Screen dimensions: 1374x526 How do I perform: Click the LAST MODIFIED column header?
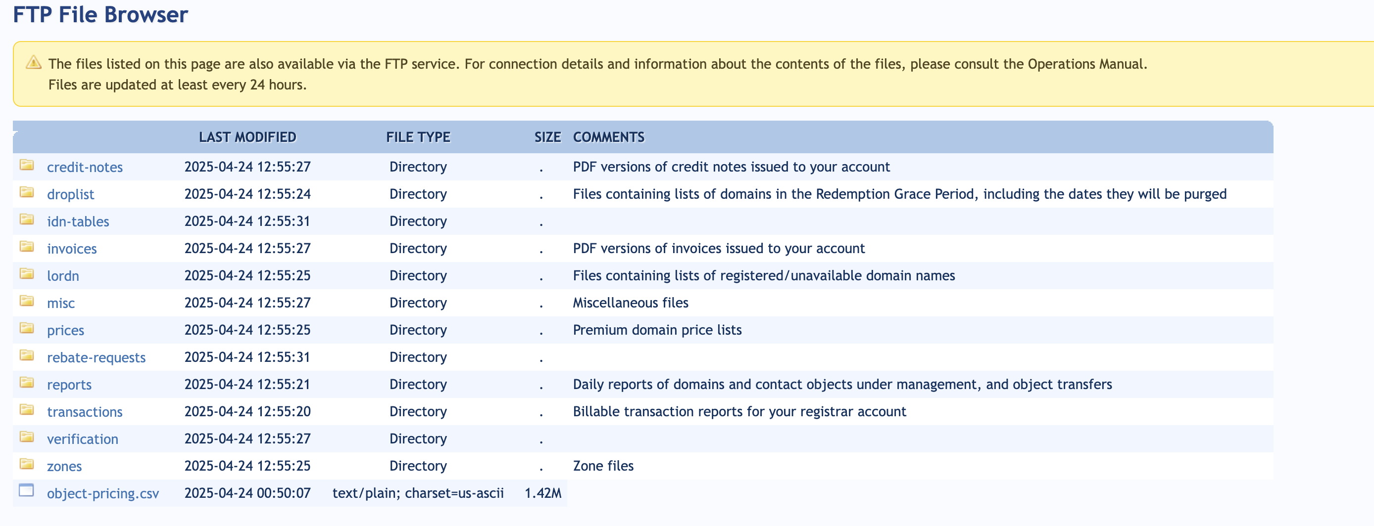pos(247,137)
